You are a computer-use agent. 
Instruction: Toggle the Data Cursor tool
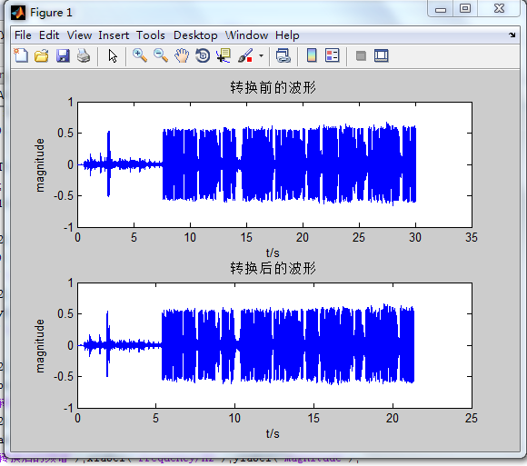(224, 55)
